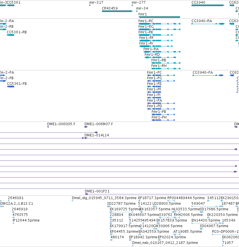The height and width of the screenshot is (247, 239).
Task: Select the Fmr1-PI protein feature
Action: [154, 98]
